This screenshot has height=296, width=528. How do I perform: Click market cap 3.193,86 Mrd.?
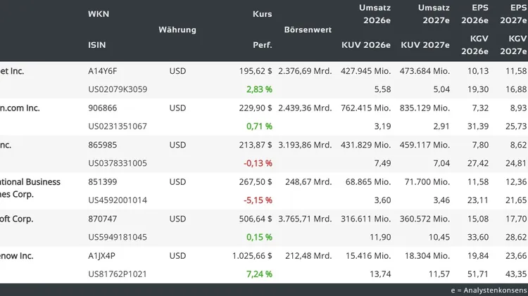pos(305,146)
